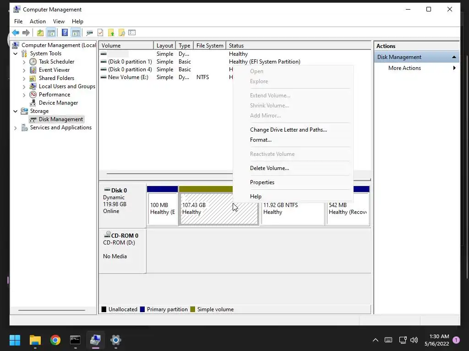Expand the Task Scheduler node
Image resolution: width=469 pixels, height=351 pixels.
point(24,62)
